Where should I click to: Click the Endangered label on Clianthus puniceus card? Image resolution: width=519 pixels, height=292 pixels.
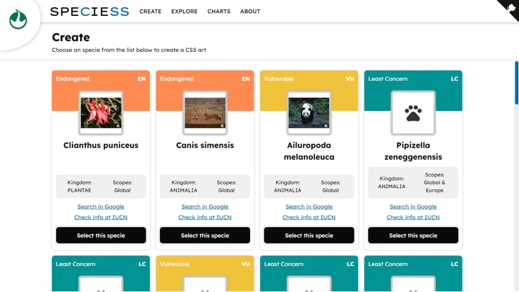click(73, 79)
